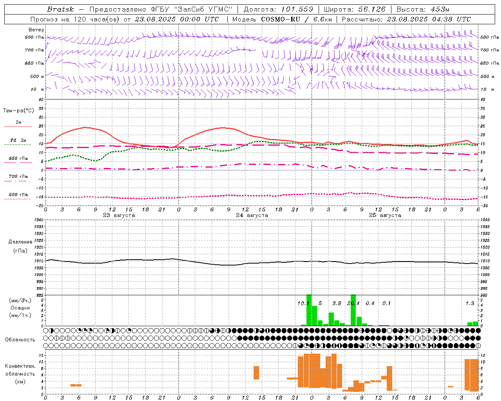Click the 3.9 precipitation total
Viewport: 501px width, 401px height.
click(337, 303)
